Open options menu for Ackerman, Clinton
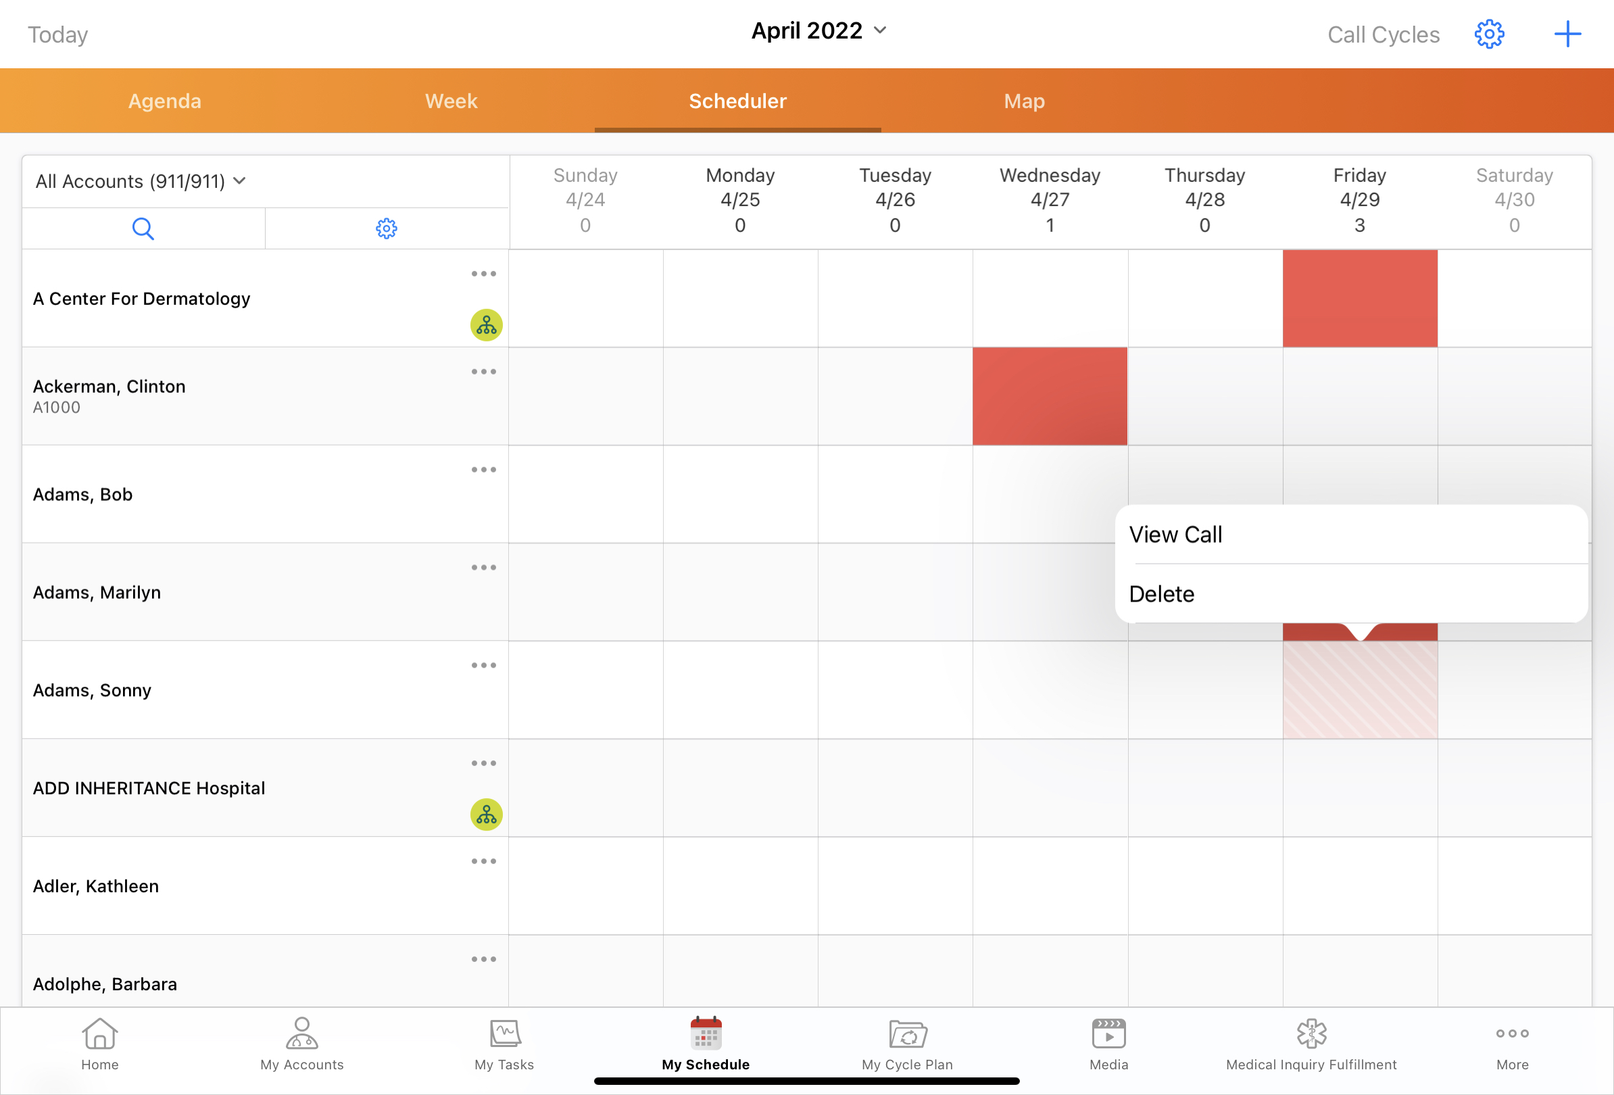Image resolution: width=1614 pixels, height=1095 pixels. pyautogui.click(x=483, y=372)
